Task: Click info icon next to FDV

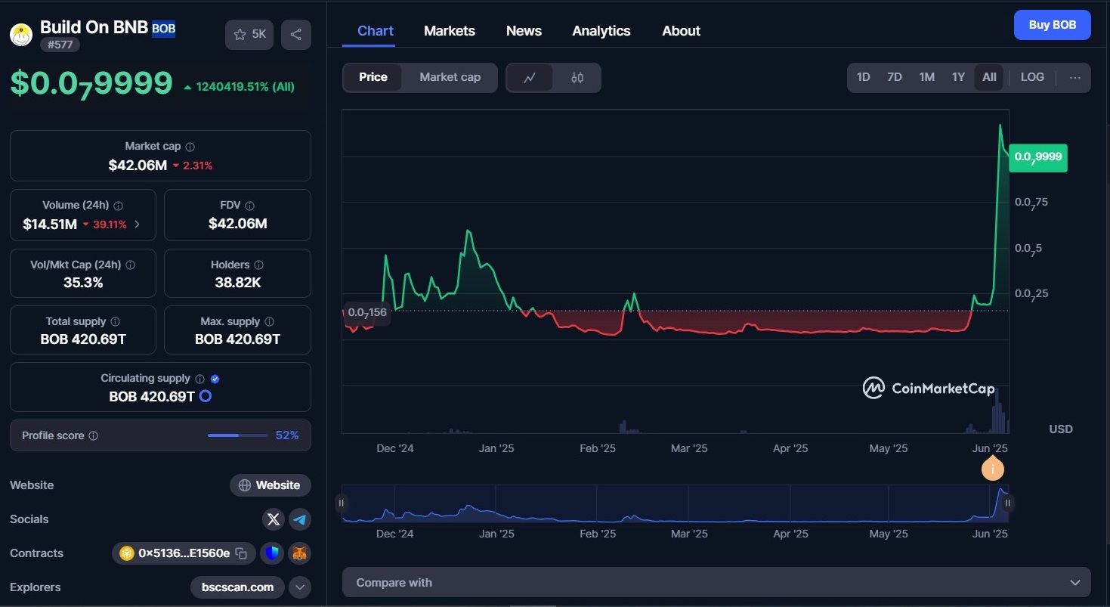Action: pyautogui.click(x=250, y=206)
